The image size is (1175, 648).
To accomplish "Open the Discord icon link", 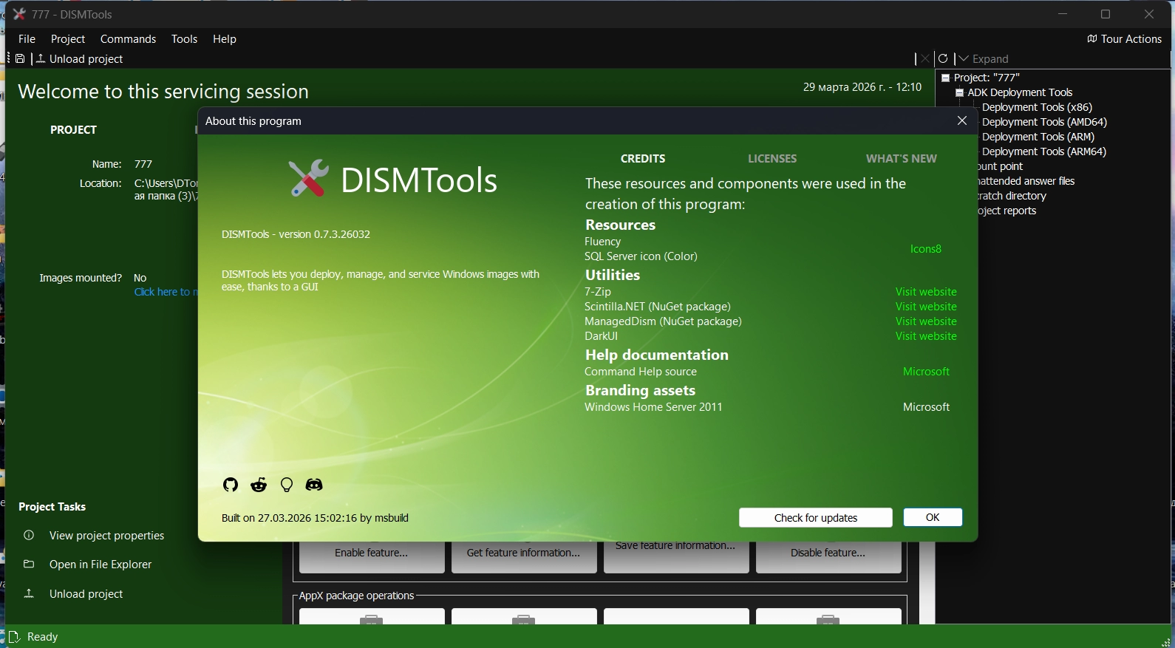I will pos(314,485).
